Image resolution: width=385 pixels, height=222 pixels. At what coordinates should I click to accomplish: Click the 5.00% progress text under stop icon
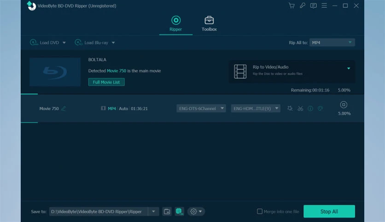click(344, 113)
